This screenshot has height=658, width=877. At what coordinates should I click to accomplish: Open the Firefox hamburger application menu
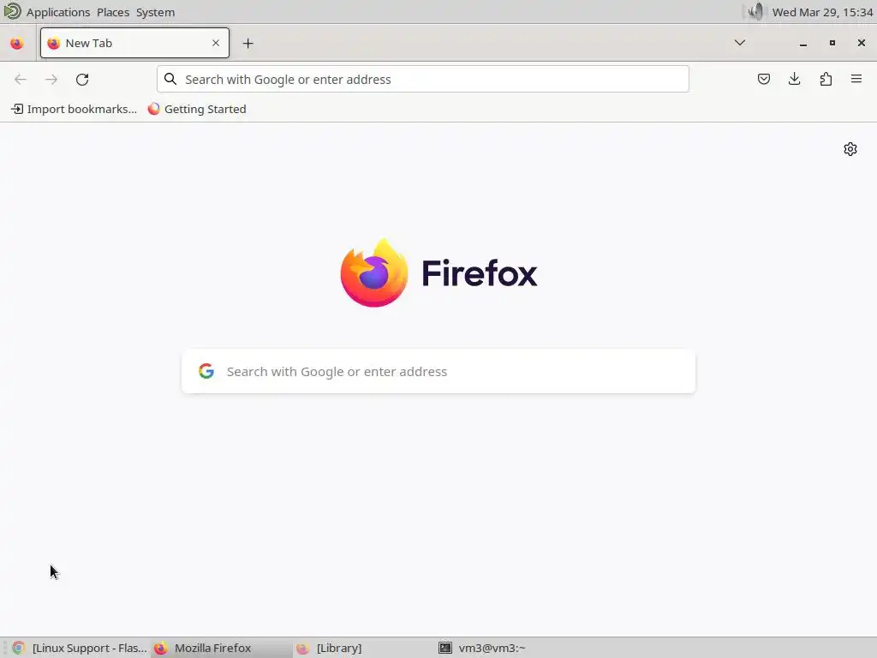(x=856, y=79)
